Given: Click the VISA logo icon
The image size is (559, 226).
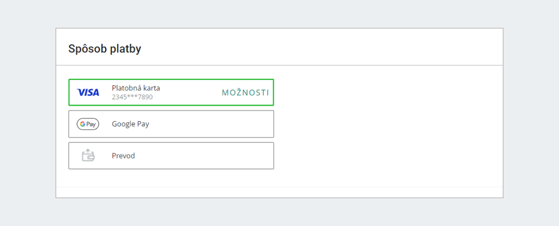Looking at the screenshot, I should [88, 92].
